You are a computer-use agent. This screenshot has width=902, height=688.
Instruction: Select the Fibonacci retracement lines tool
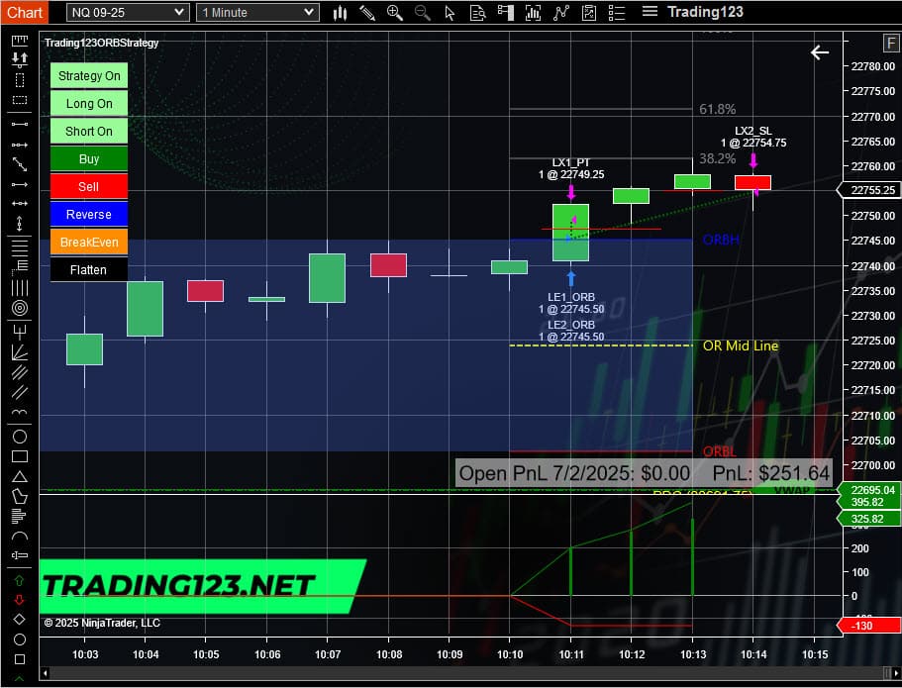pyautogui.click(x=20, y=247)
